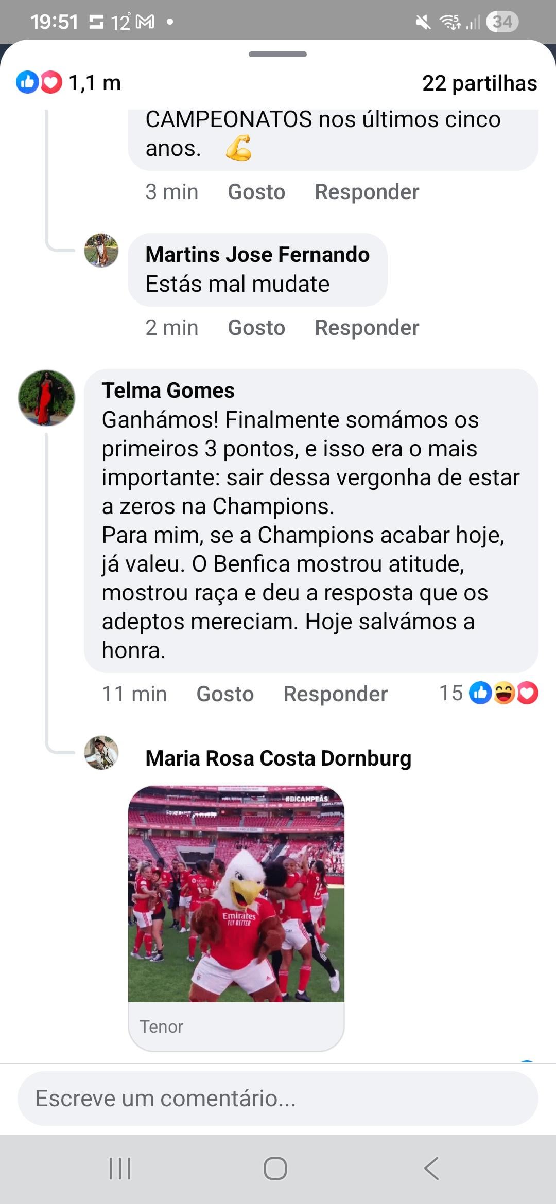Toggle Gosto on the 3 min comment
The height and width of the screenshot is (1204, 556).
pyautogui.click(x=256, y=192)
